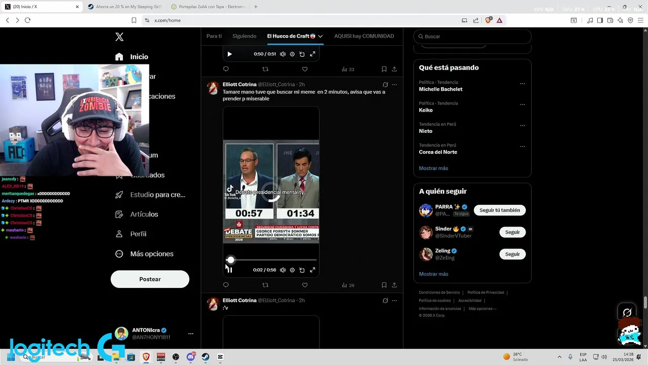Follow Zeling with Seguir button

point(512,254)
